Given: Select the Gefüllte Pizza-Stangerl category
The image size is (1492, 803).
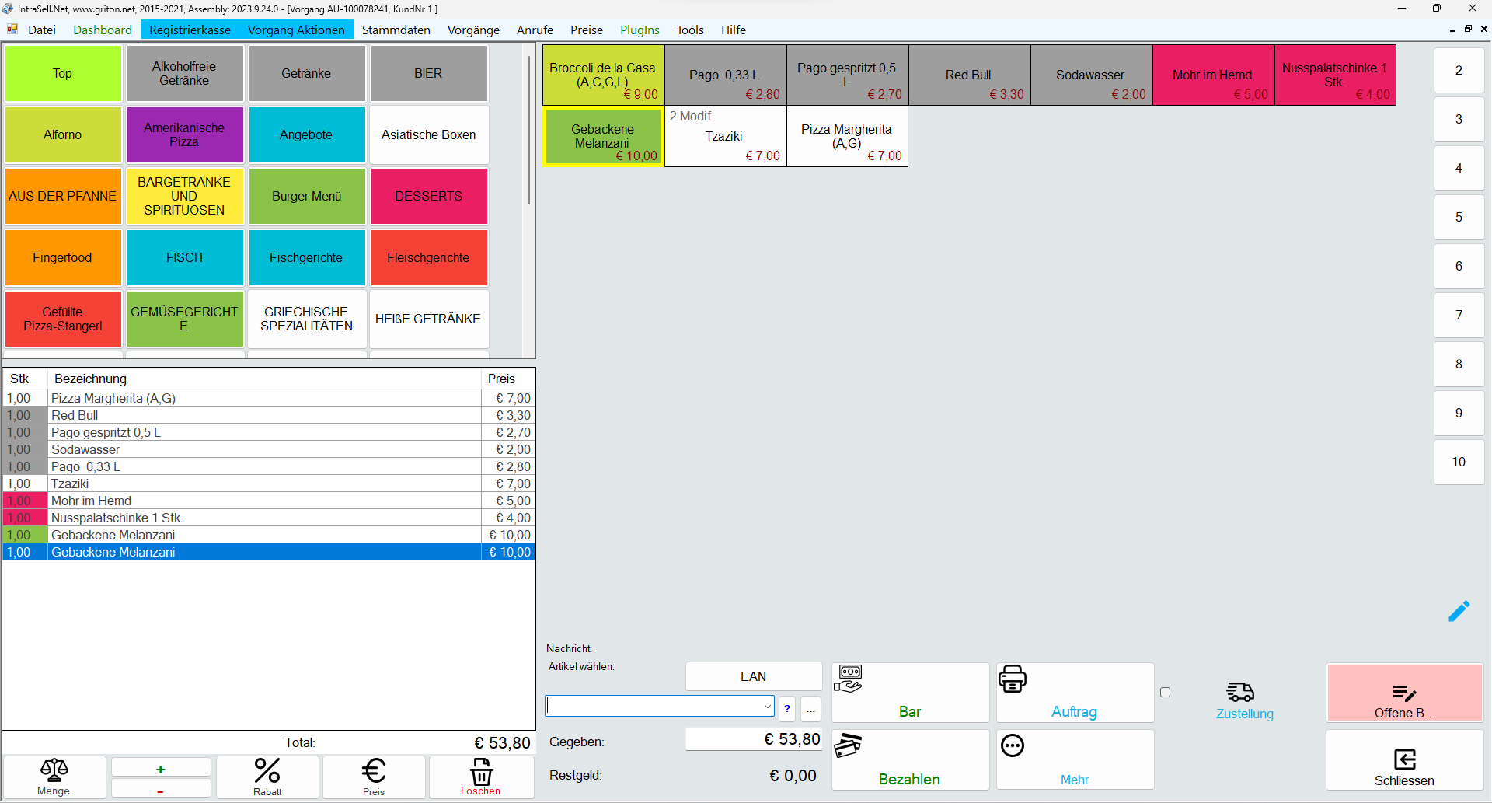Looking at the screenshot, I should click(63, 319).
